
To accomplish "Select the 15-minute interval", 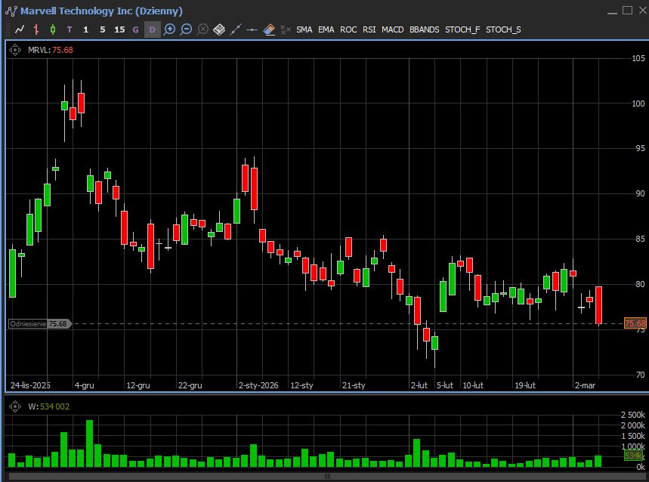I will click(x=119, y=29).
